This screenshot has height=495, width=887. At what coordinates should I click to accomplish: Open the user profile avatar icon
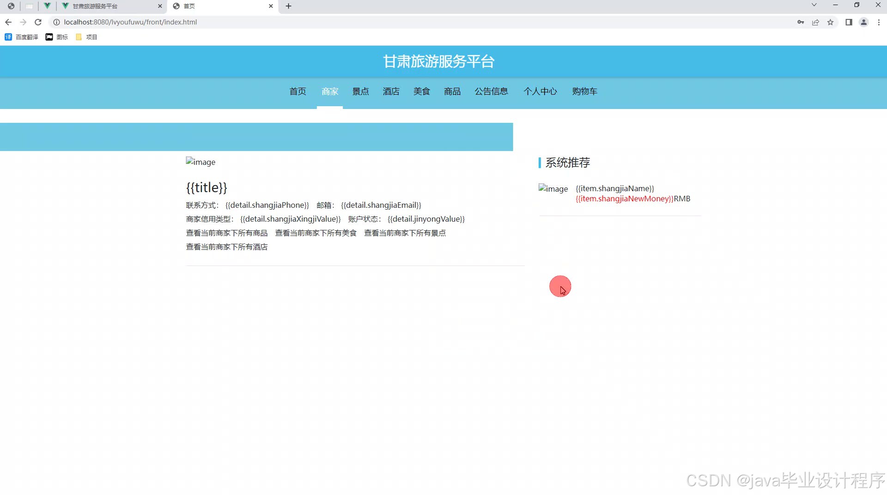[863, 22]
